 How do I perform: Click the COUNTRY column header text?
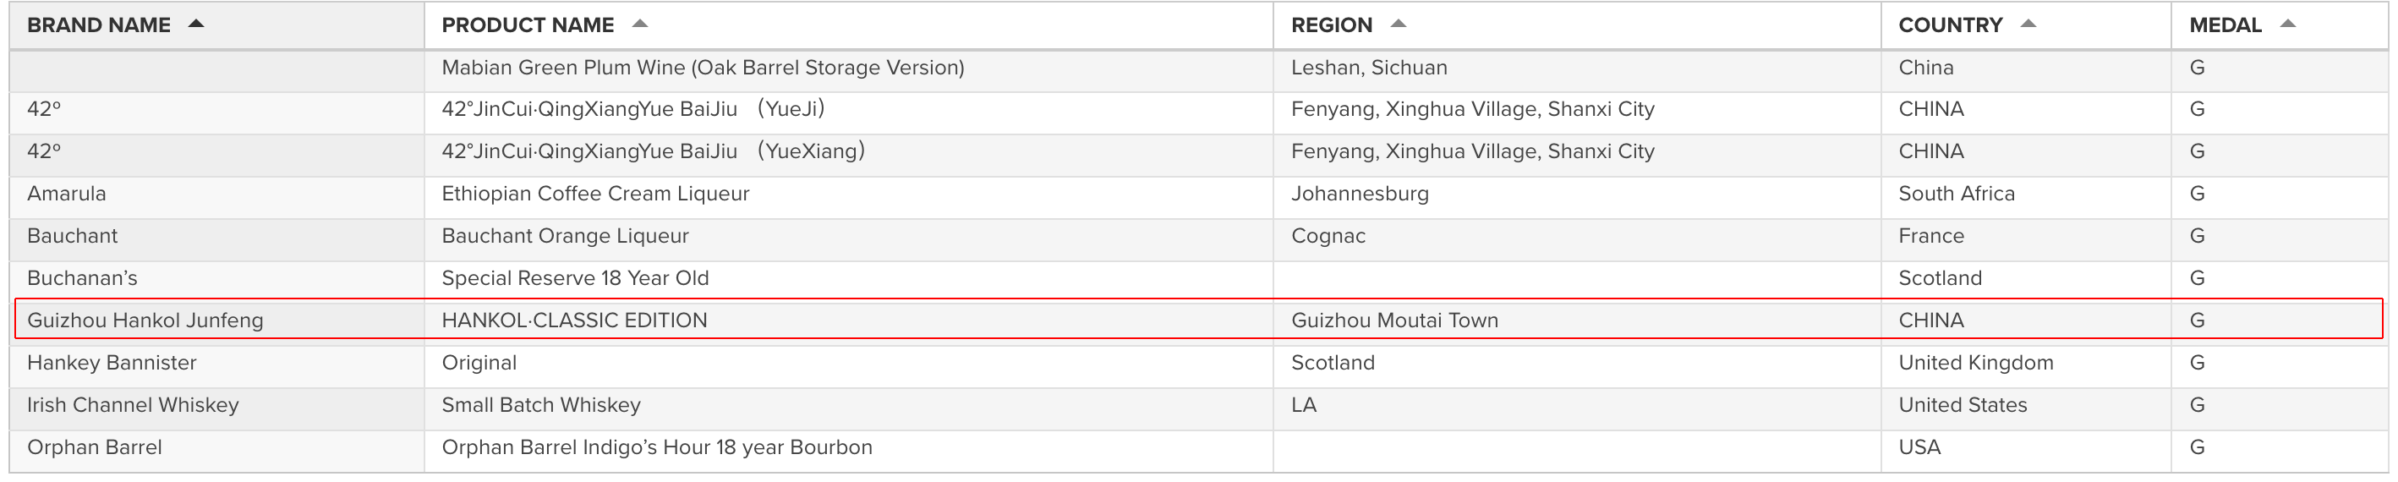1950,25
